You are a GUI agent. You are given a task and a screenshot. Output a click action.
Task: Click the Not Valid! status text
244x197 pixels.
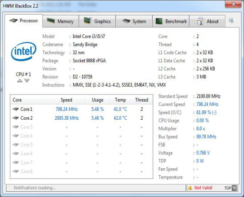203,188
